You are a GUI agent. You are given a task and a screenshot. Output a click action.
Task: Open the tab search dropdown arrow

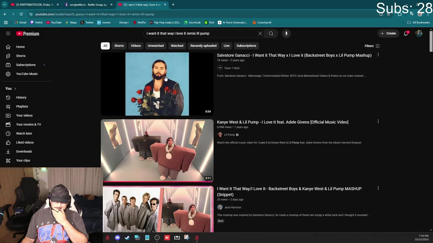(4, 5)
